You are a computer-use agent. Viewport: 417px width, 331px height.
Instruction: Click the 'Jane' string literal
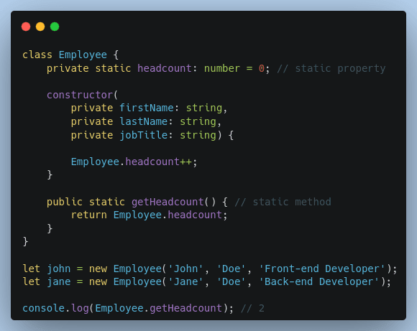click(x=185, y=281)
